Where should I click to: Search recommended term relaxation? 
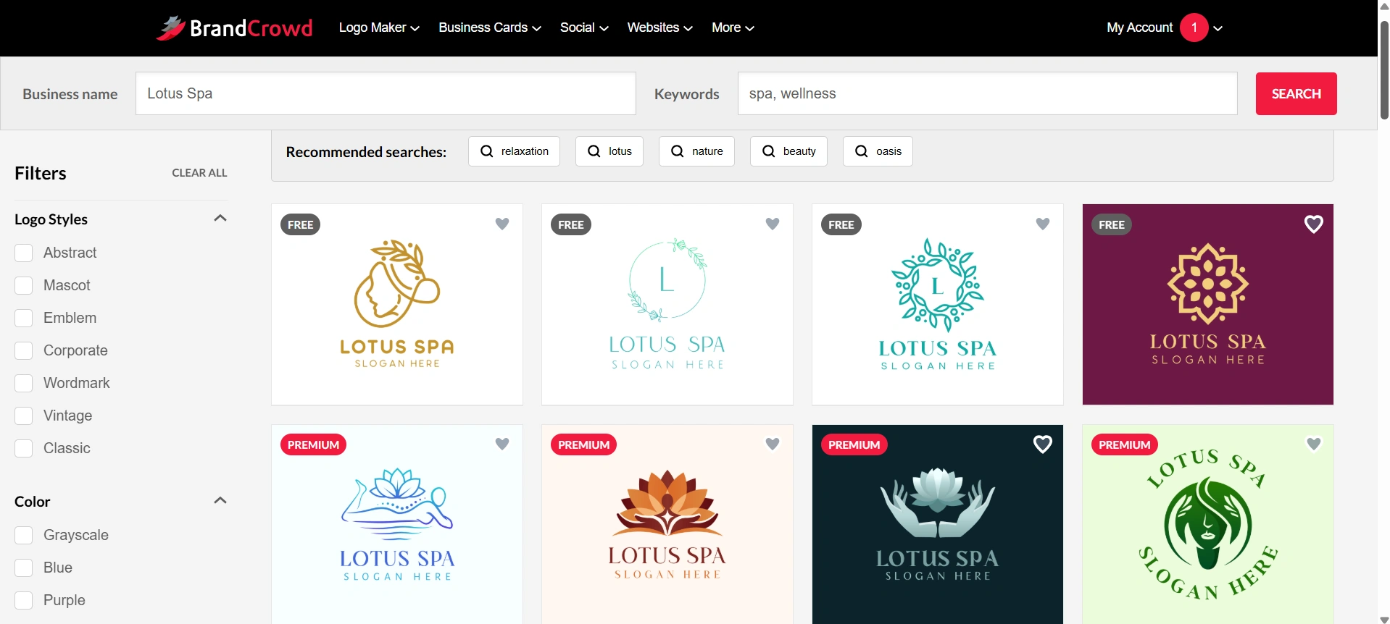coord(514,151)
